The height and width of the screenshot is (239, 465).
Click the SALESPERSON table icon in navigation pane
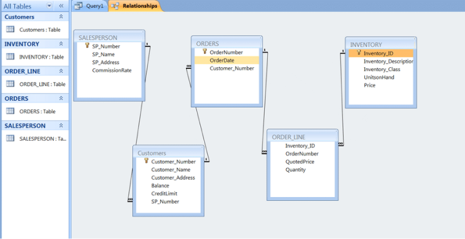[x=10, y=138]
